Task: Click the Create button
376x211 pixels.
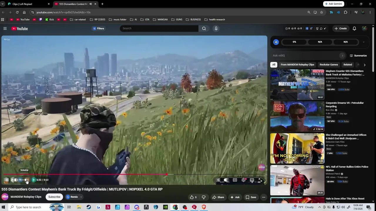Action: [340, 28]
